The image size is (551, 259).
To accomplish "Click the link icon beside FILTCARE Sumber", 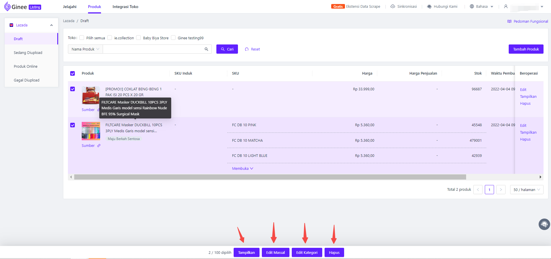I will (99, 145).
